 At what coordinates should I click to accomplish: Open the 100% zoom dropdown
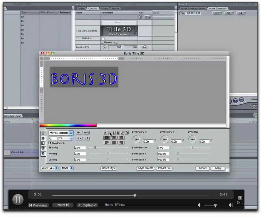[67, 168]
